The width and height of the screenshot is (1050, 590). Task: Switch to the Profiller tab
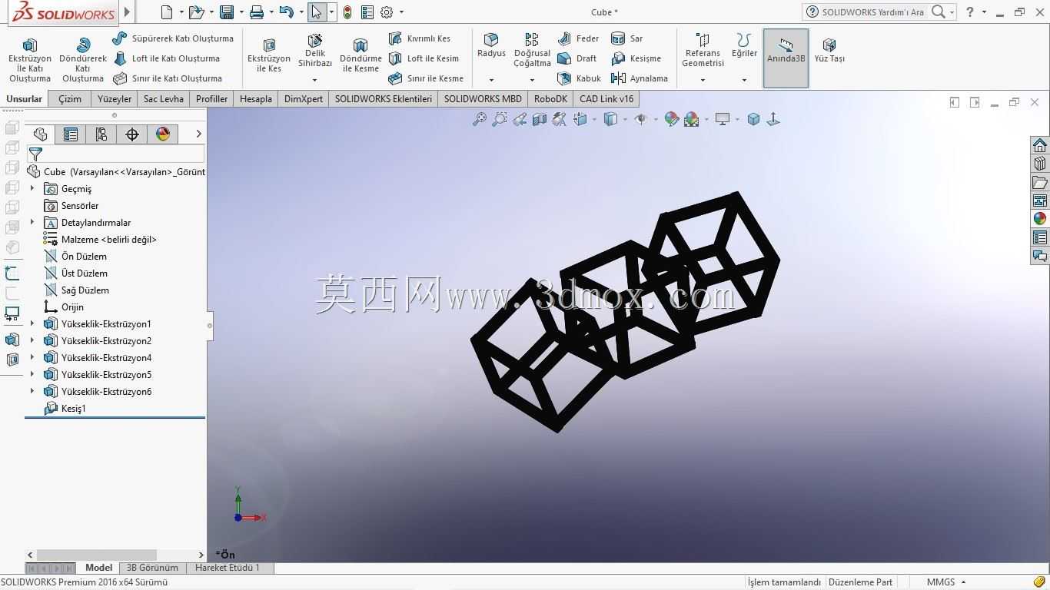coord(211,98)
